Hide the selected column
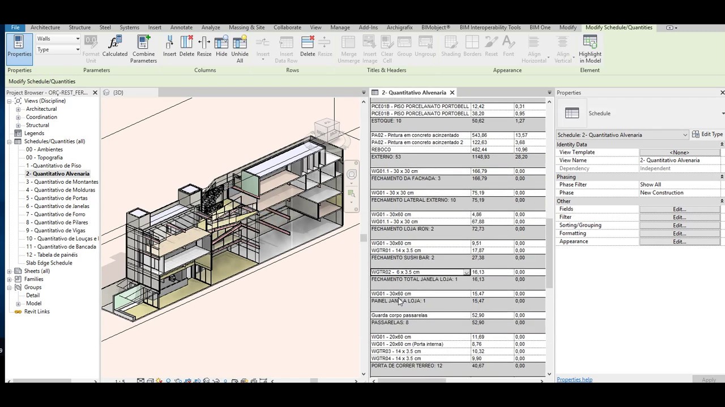The image size is (725, 407). click(x=221, y=46)
